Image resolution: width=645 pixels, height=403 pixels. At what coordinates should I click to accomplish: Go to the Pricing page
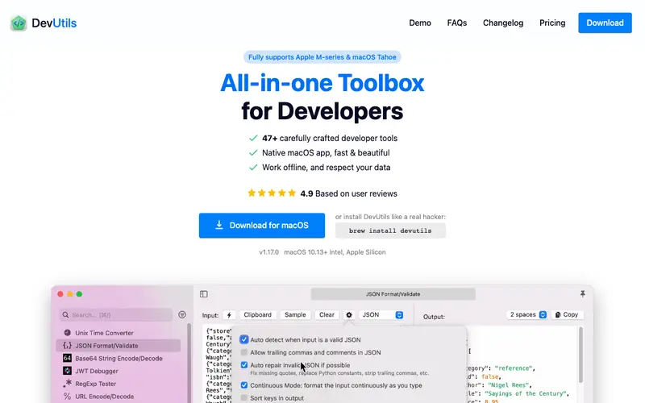[552, 23]
